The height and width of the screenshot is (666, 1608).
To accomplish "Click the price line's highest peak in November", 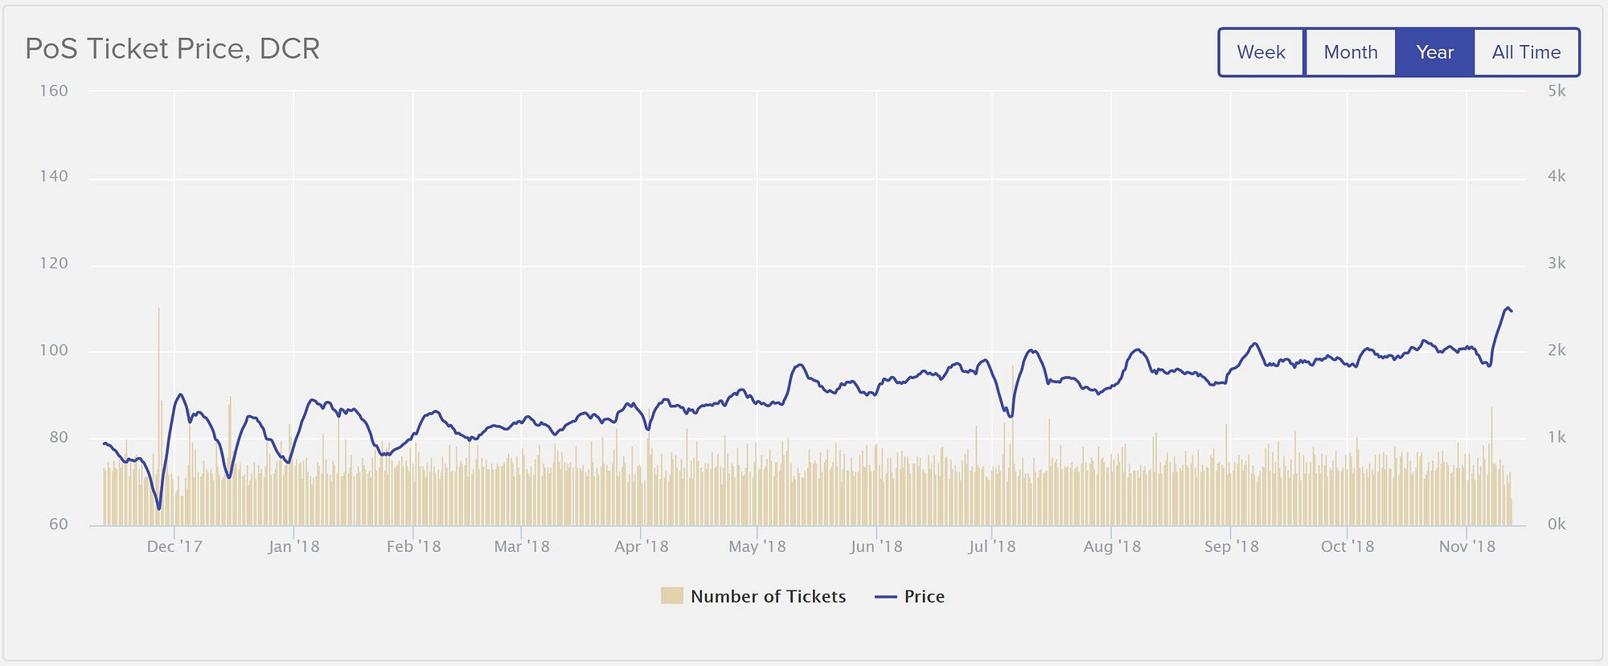I will [x=1507, y=308].
